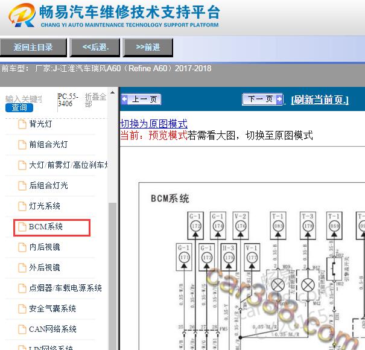Click document icon beside 安全气囊系统
Screen dimensions: 365x350
(x=22, y=308)
